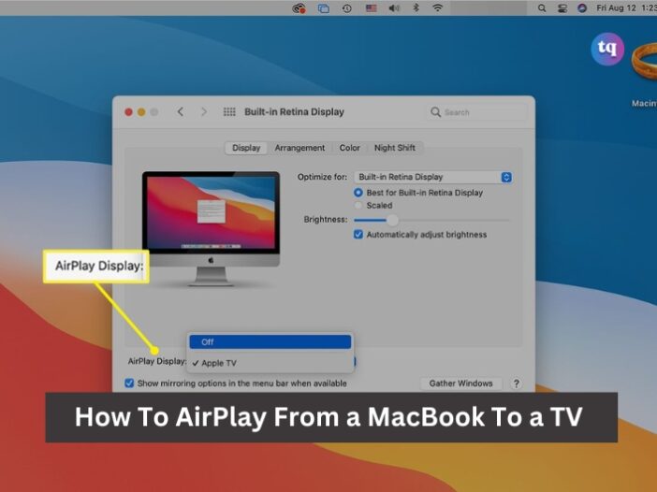Choose Off in the AirPlay Display menu
Screen dimensions: 657x492
point(270,342)
